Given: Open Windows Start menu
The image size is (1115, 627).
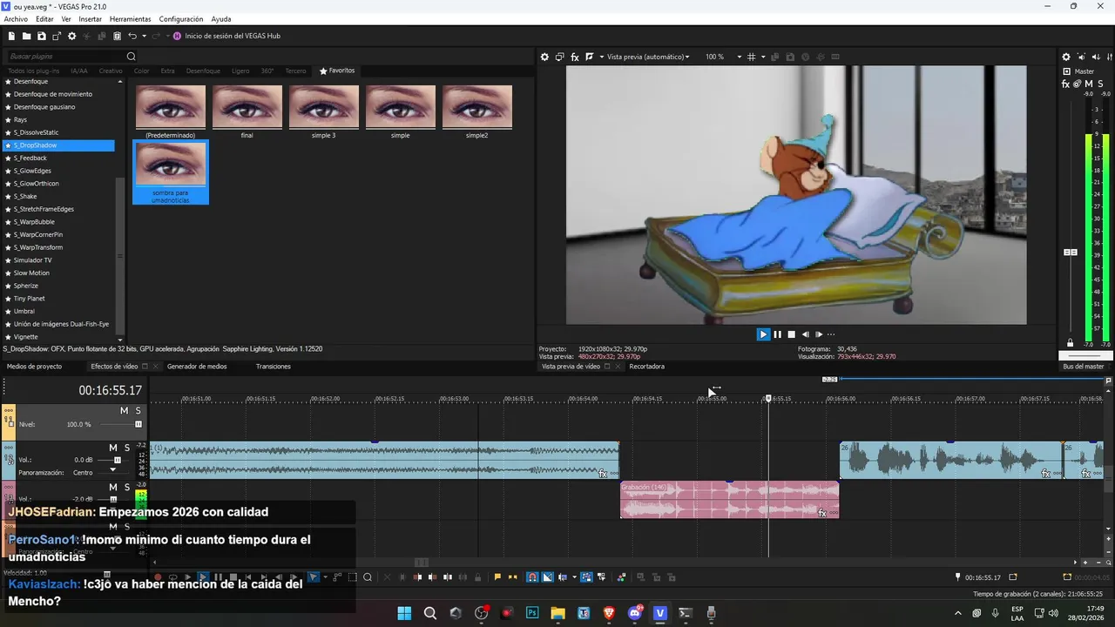Looking at the screenshot, I should (x=404, y=613).
